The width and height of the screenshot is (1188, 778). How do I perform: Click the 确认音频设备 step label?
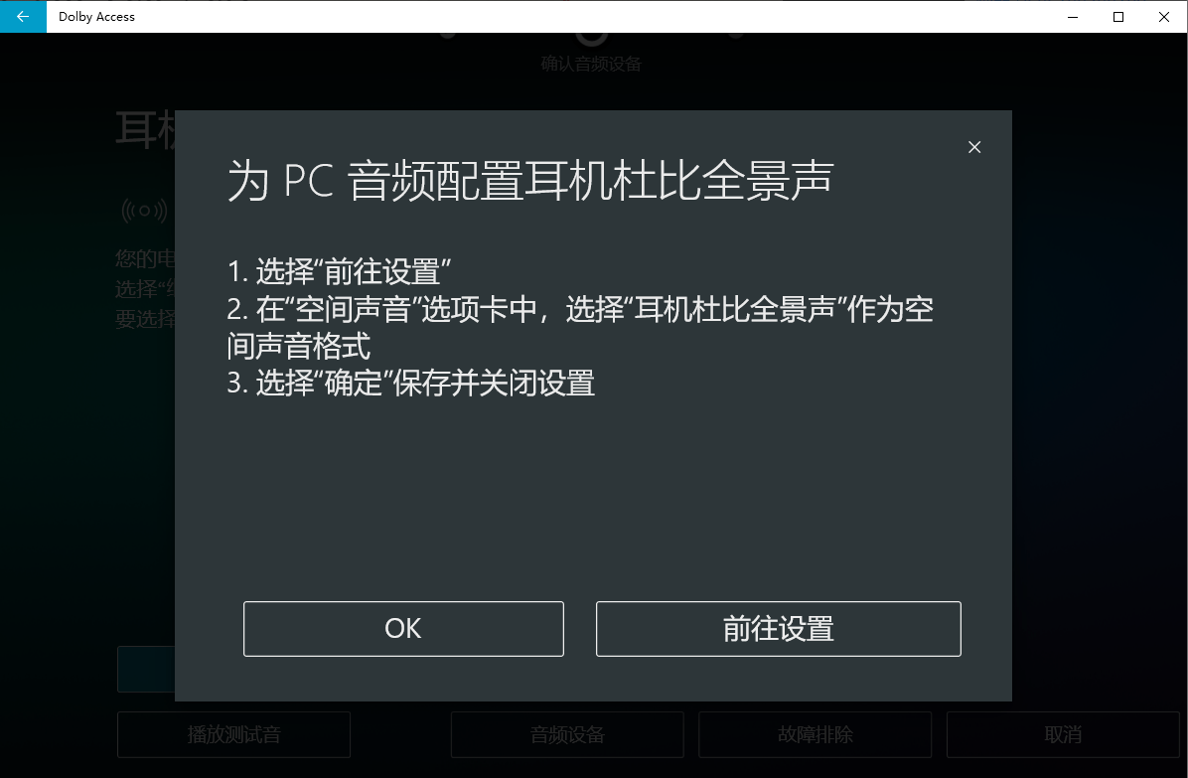click(591, 64)
